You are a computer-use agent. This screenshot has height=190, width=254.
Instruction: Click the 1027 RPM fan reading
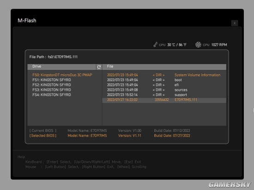click(219, 45)
